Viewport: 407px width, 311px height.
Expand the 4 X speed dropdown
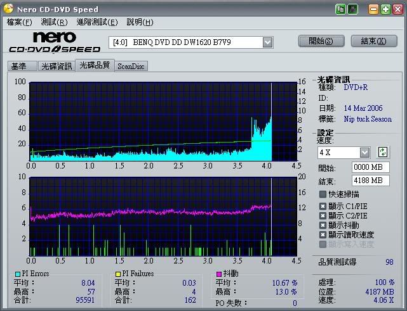(x=364, y=152)
